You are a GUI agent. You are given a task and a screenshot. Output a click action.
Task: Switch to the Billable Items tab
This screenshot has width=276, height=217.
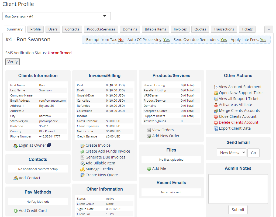click(155, 29)
